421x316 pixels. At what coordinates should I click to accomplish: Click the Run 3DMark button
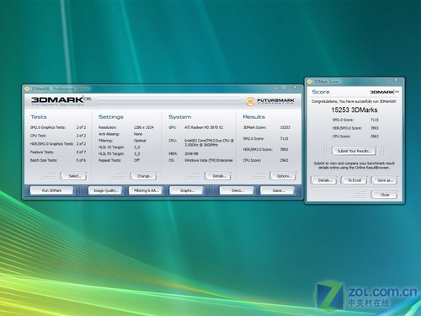tap(51, 190)
